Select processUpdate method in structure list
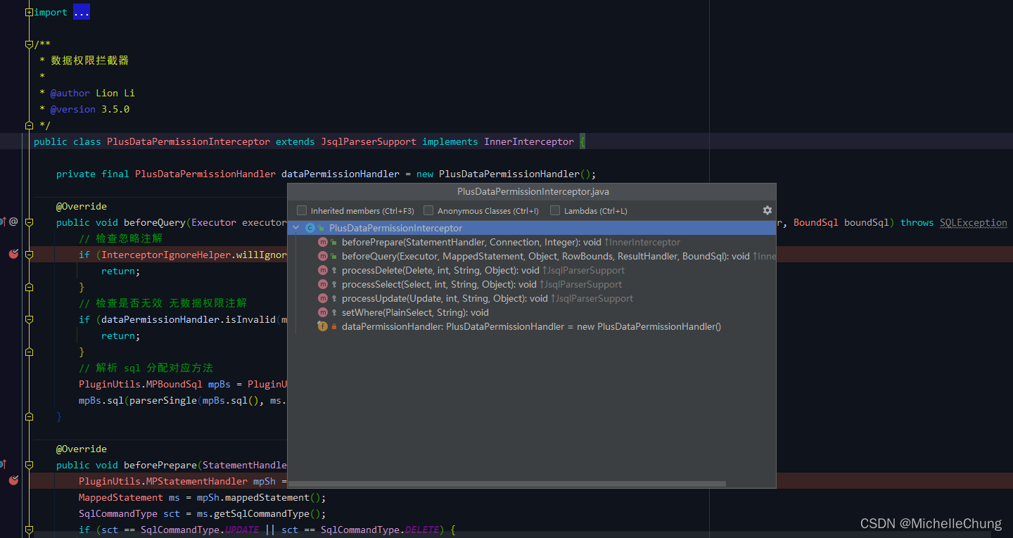Screen dimensions: 1013x538 531,298
